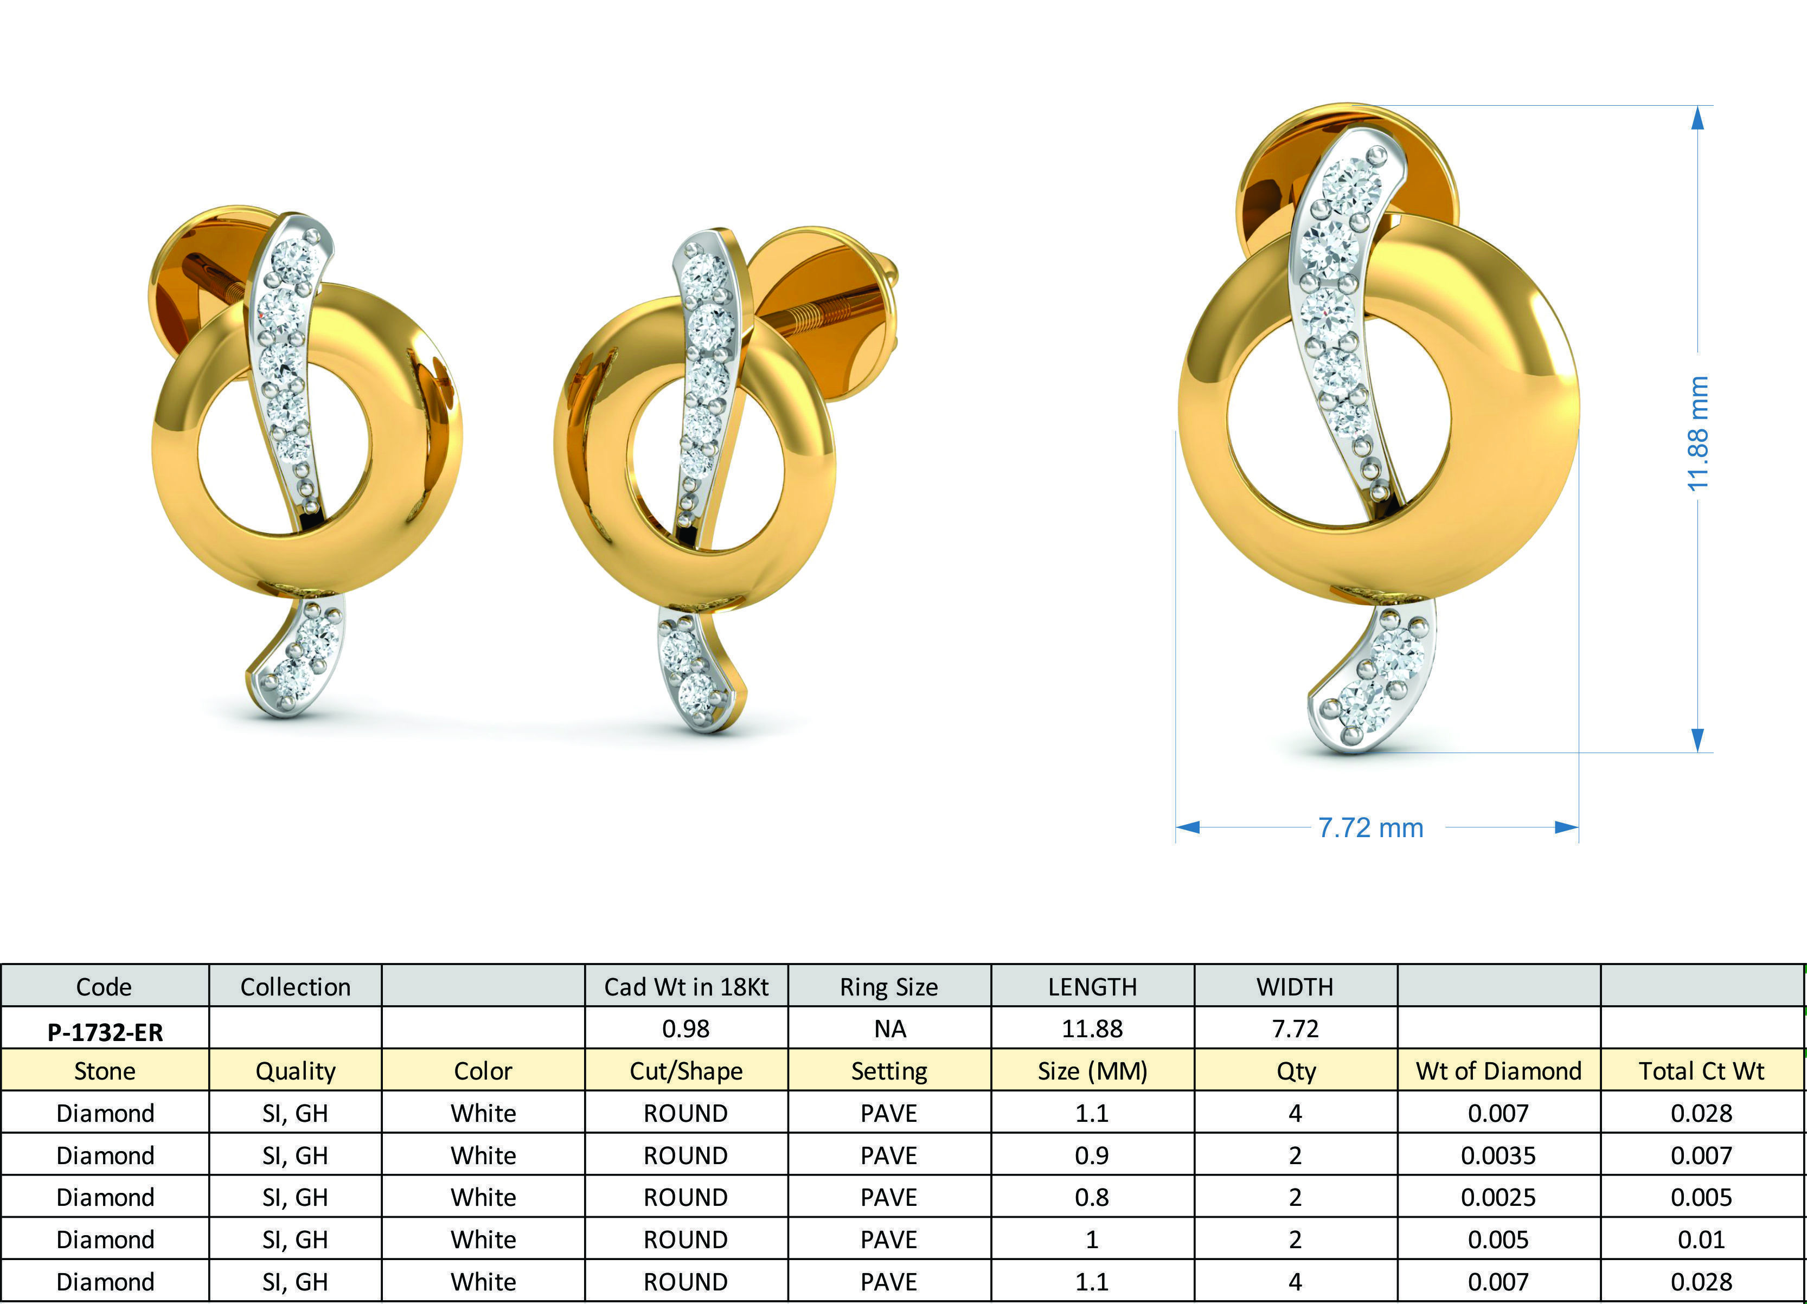Click the 0.8 size cell
The image size is (1807, 1304).
(1092, 1197)
